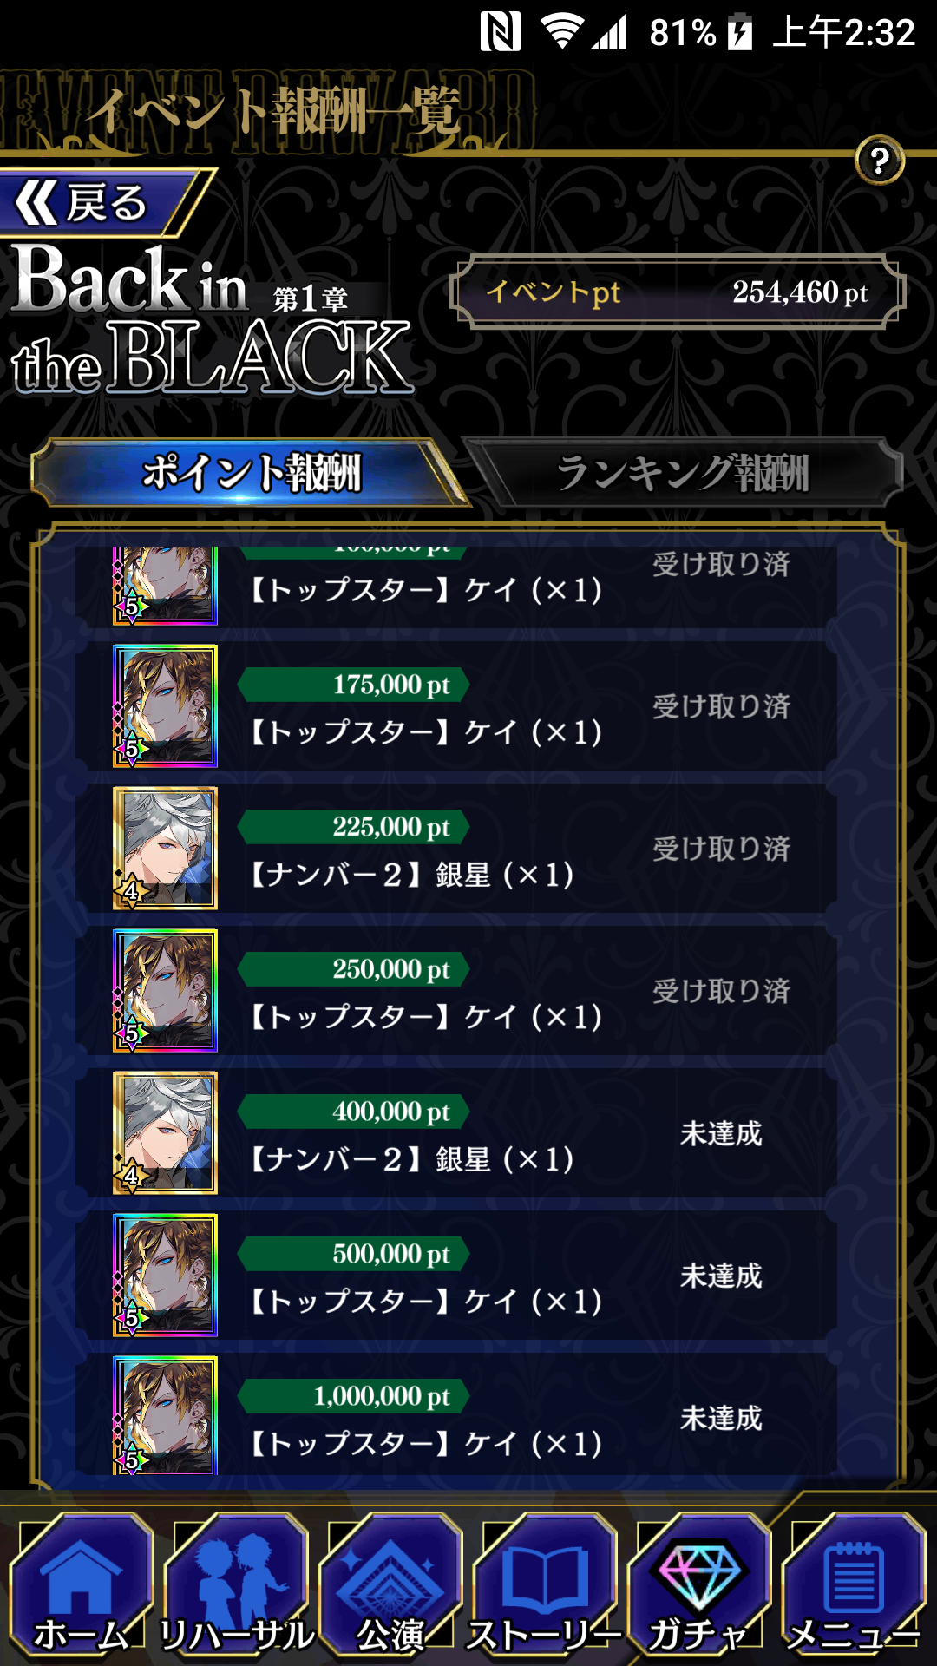Viewport: 937px width, 1666px height.
Task: Open the help question mark icon
Action: (x=879, y=161)
